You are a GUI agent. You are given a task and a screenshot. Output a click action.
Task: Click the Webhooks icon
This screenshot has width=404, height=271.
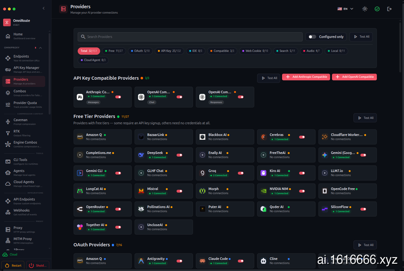click(x=8, y=212)
